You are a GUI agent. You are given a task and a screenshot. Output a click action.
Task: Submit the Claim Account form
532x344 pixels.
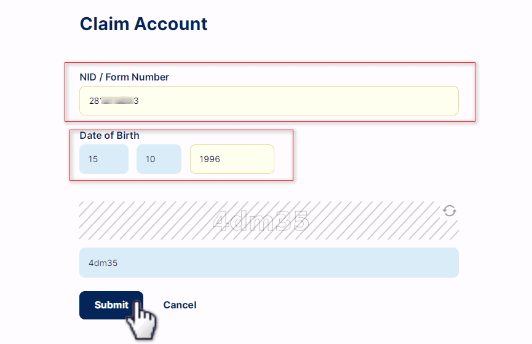[111, 305]
